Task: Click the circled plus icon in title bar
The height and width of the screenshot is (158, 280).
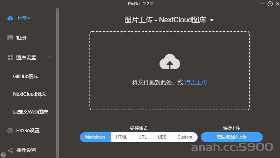Action: click(x=270, y=4)
